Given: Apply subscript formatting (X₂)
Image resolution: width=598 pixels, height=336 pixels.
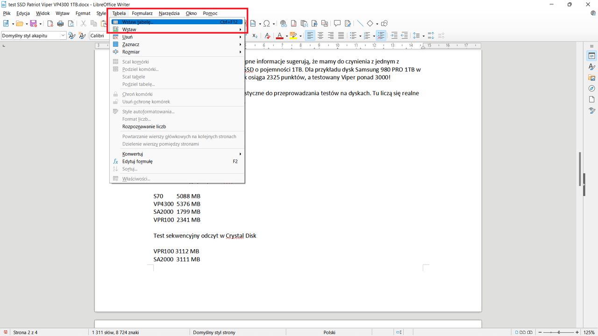Looking at the screenshot, I should pos(255,35).
